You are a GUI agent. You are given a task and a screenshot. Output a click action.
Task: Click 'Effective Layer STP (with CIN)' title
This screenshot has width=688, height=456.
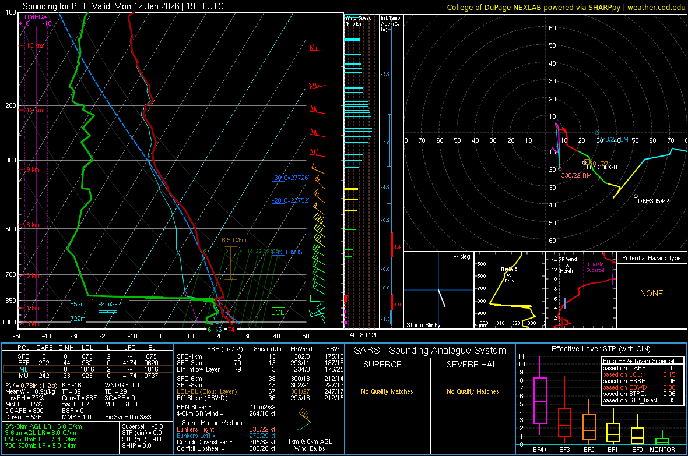pyautogui.click(x=601, y=349)
